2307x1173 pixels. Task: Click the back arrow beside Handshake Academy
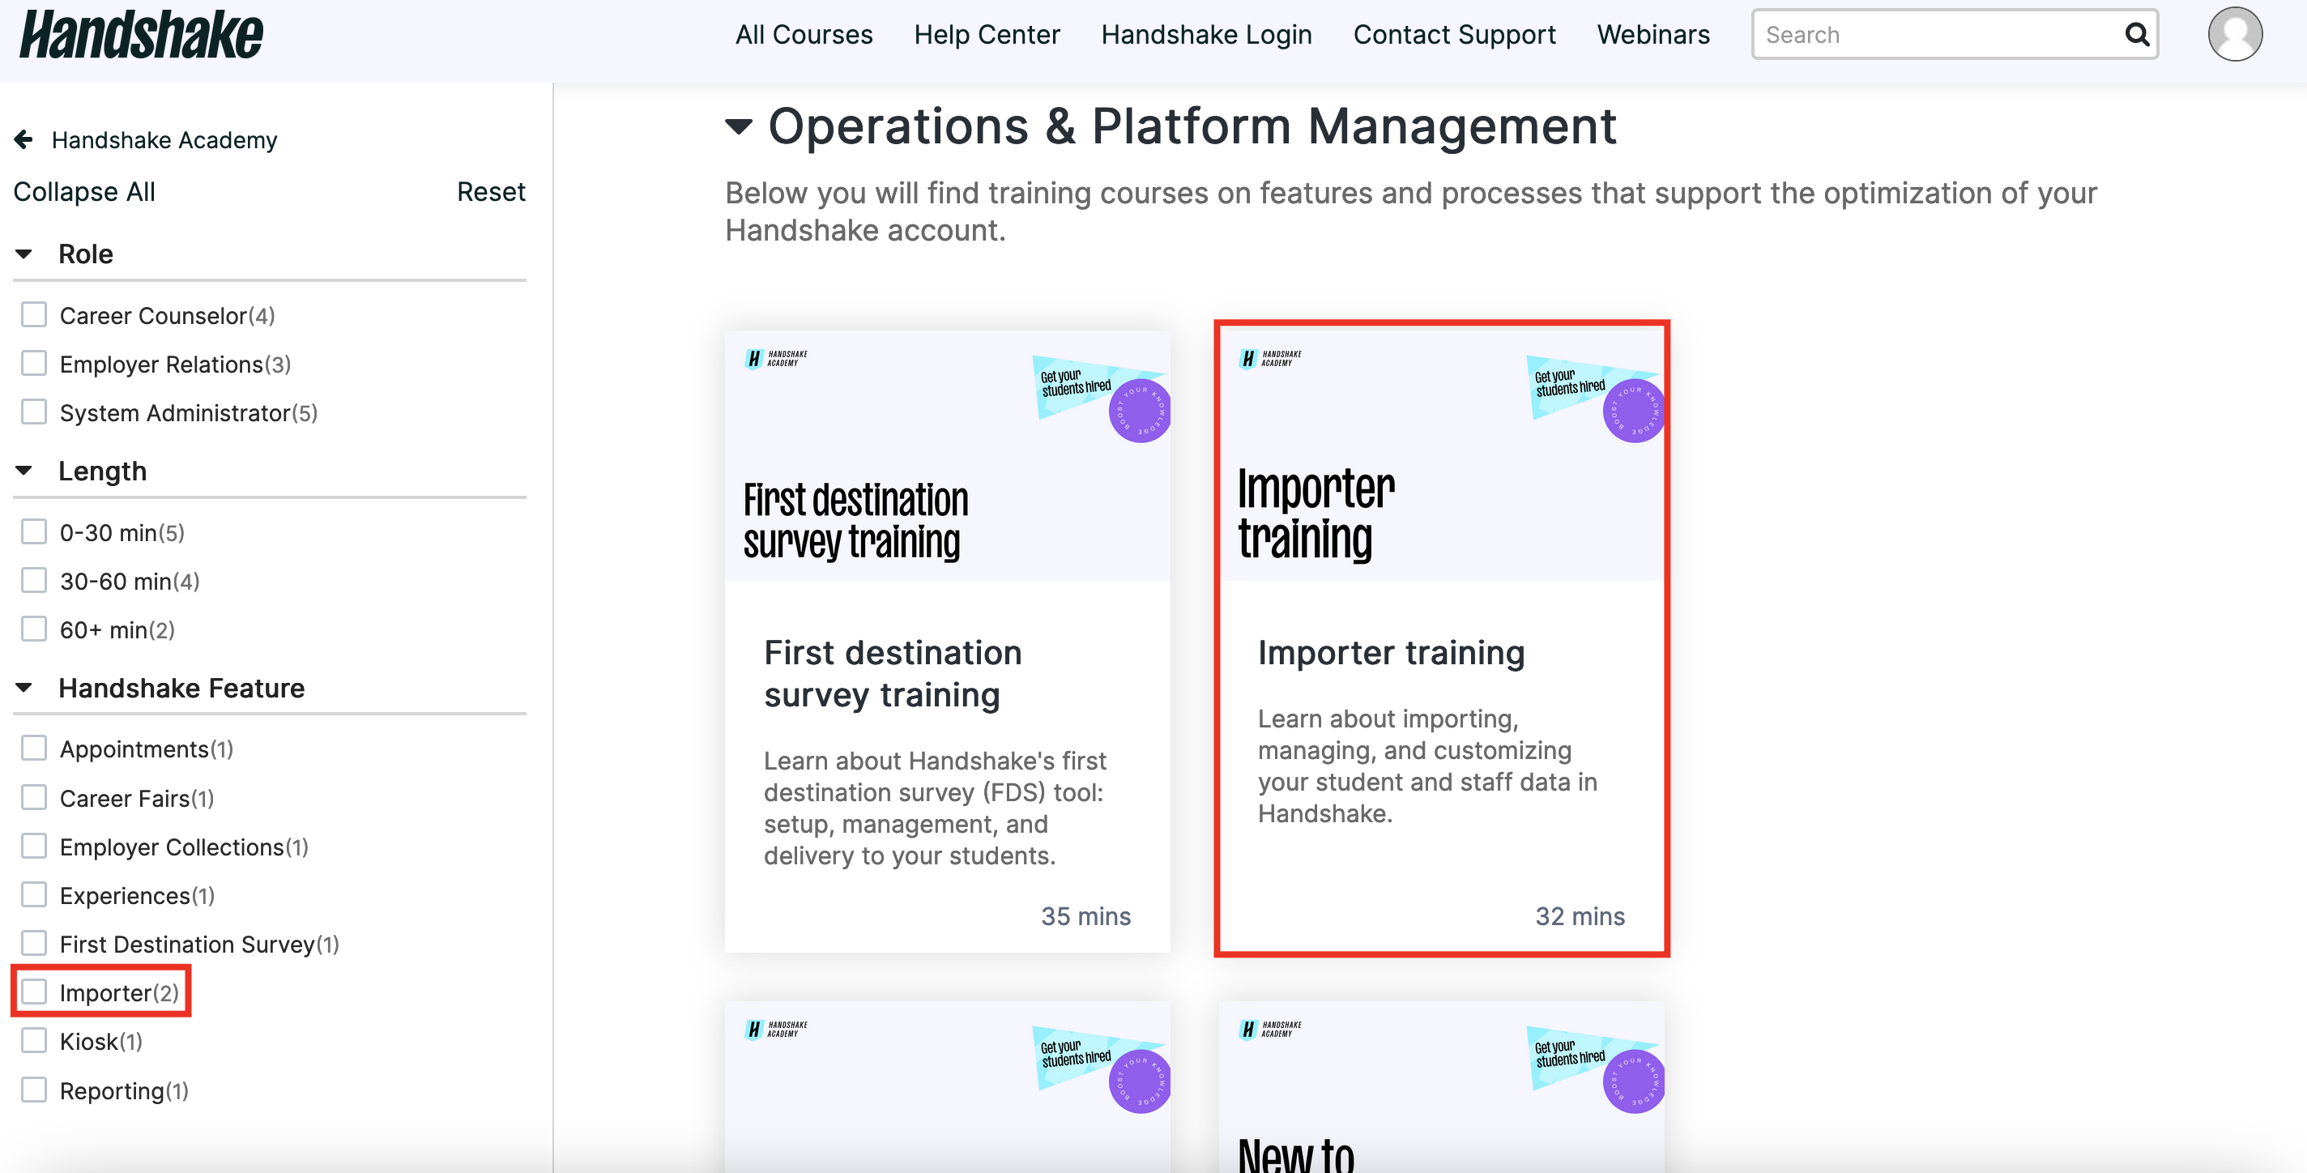(x=24, y=139)
